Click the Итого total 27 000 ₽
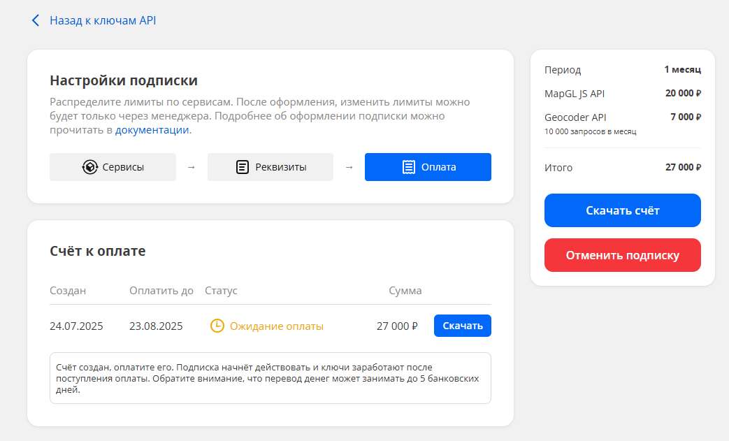The image size is (729, 441). 683,167
